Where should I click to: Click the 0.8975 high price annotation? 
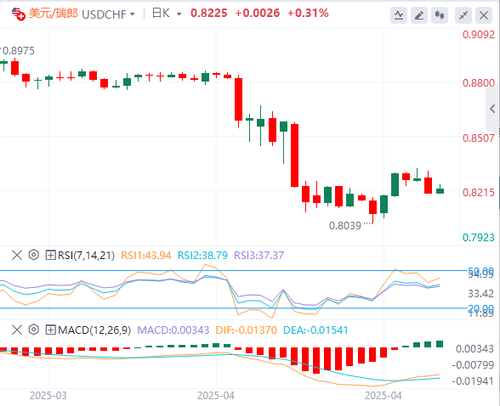19,51
